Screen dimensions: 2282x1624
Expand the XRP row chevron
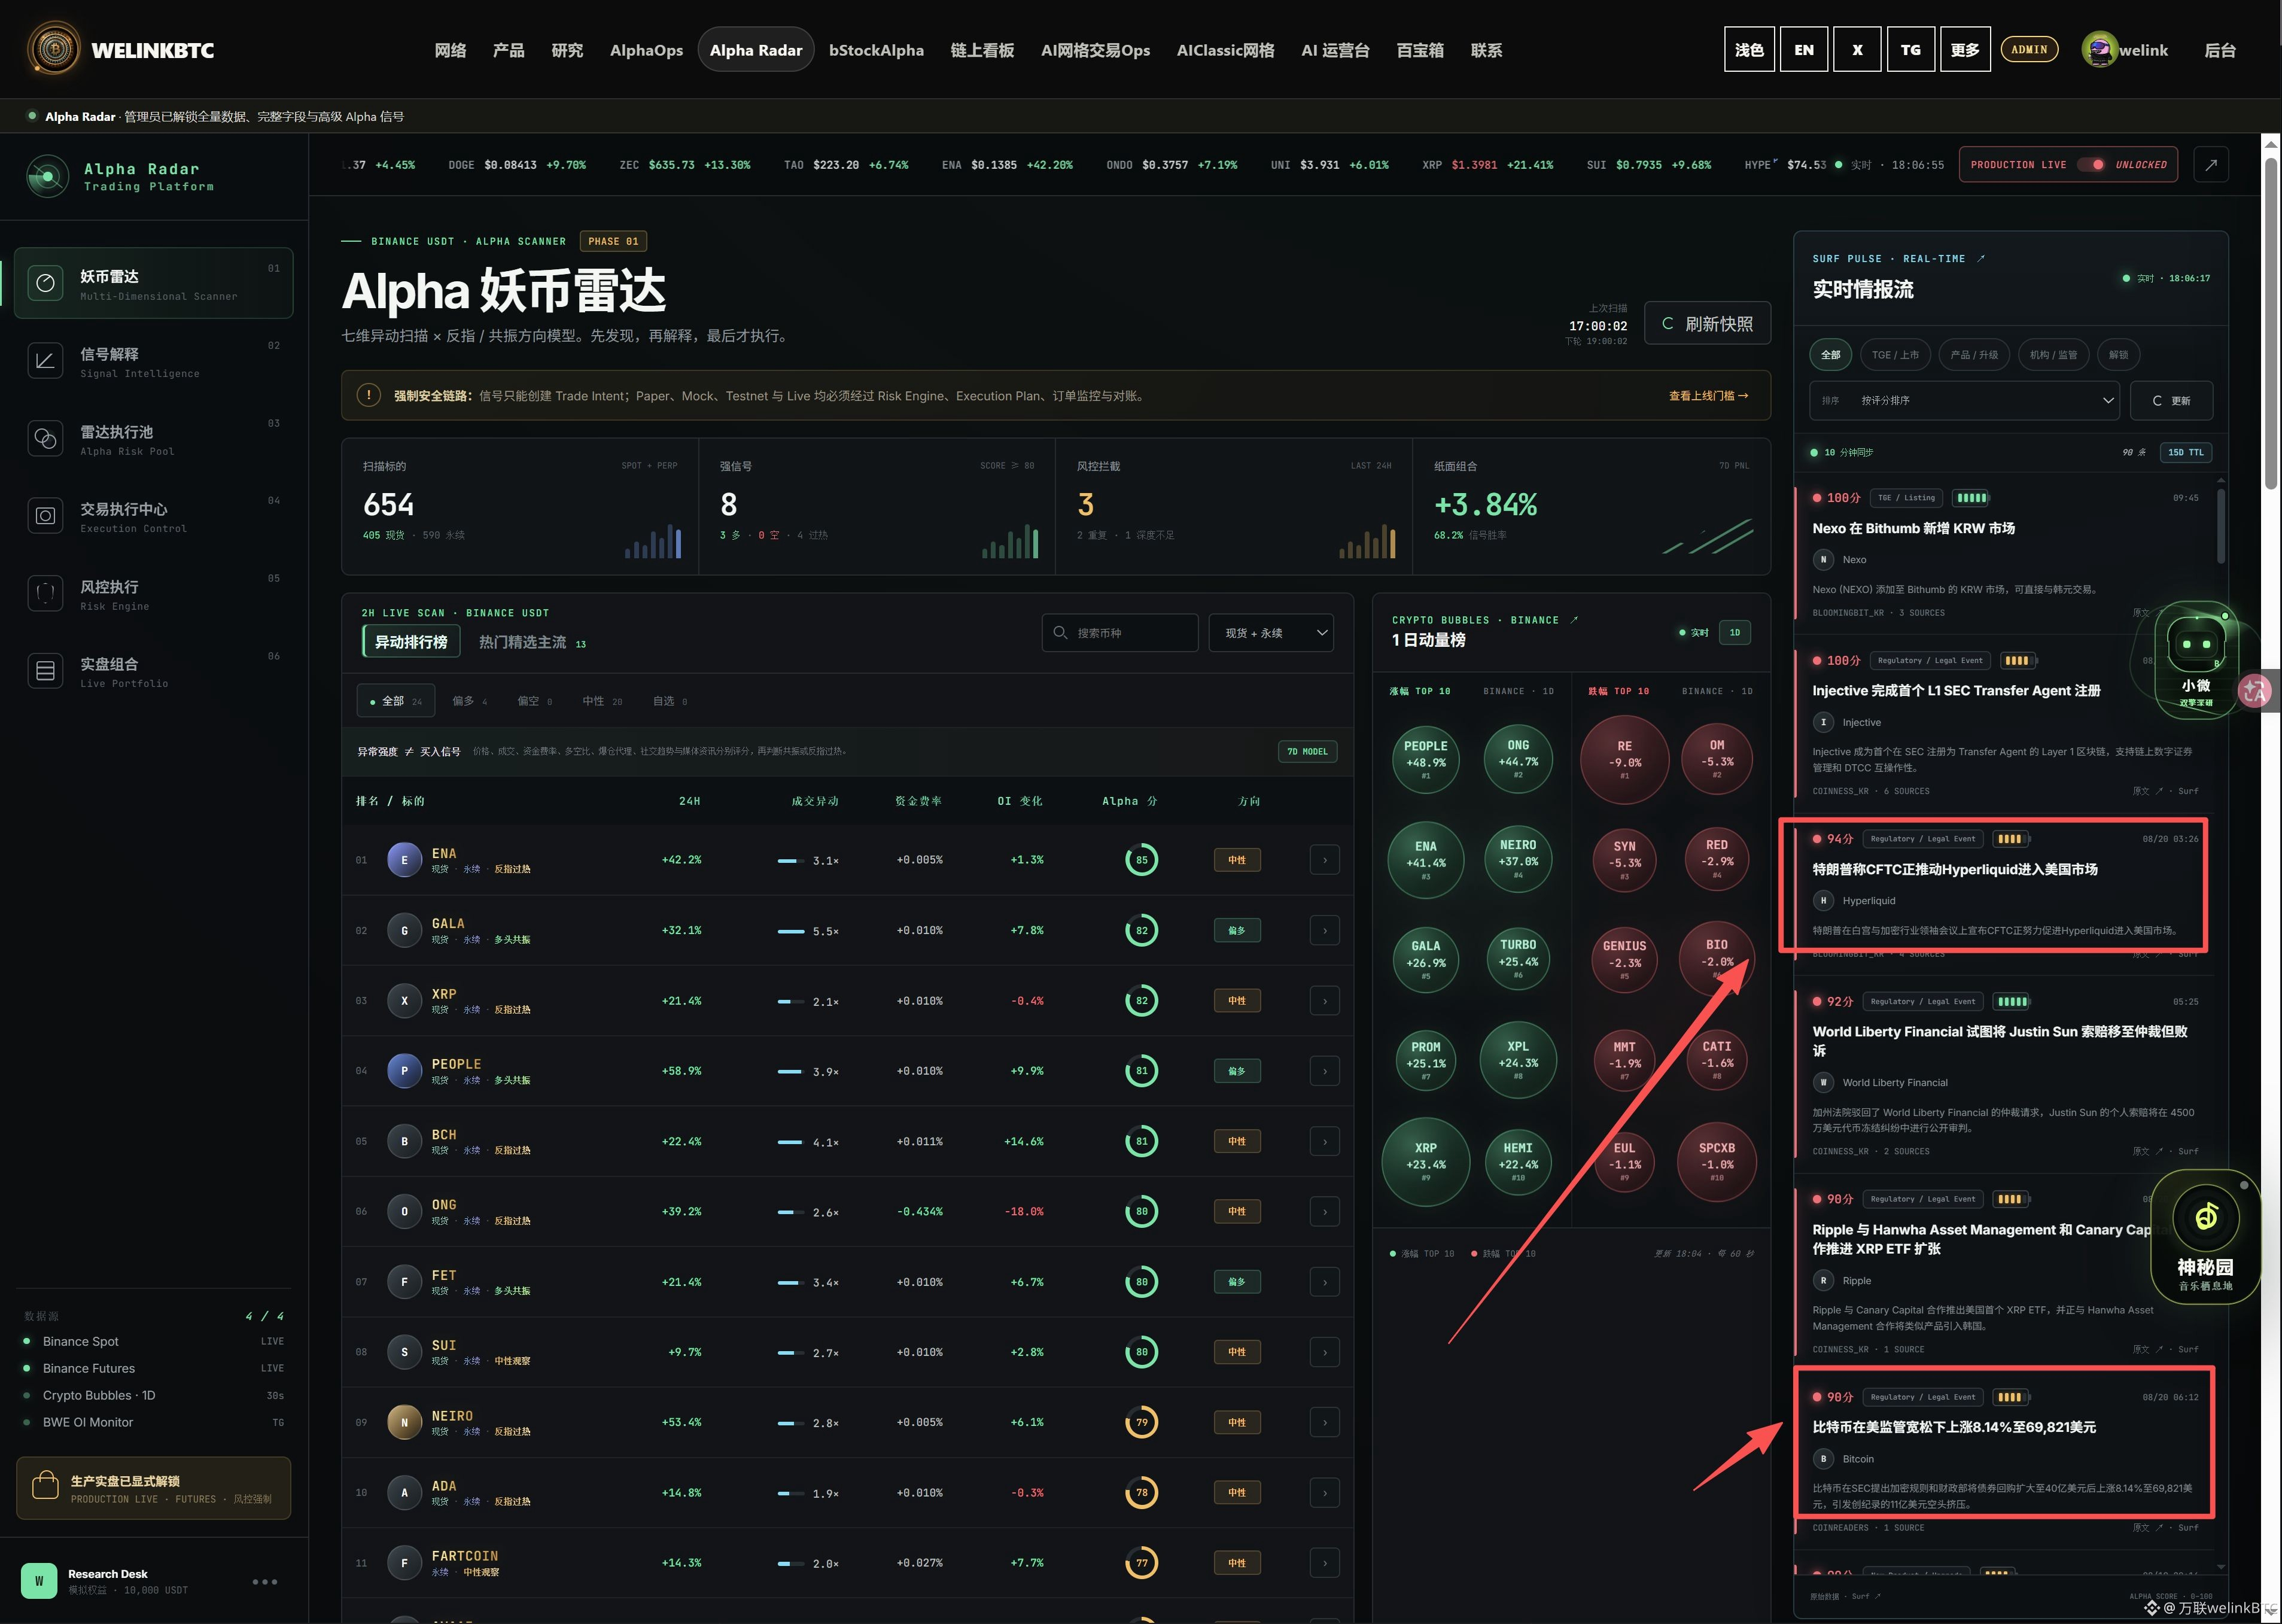[1325, 1001]
